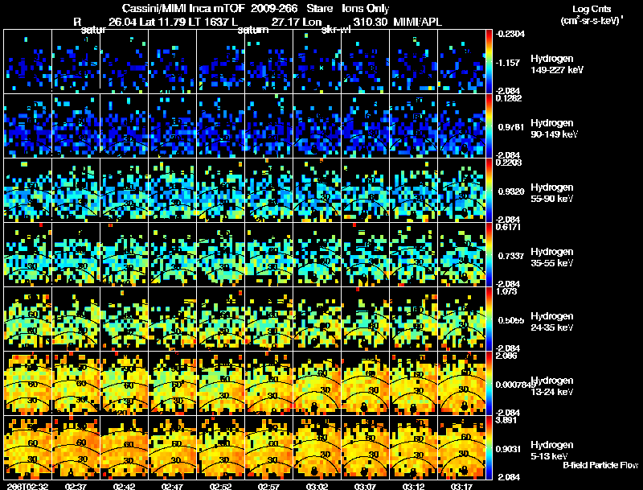The image size is (643, 490).
Task: Click the Cassini/MIMI Inca mTOF title text
Action: tap(184, 8)
